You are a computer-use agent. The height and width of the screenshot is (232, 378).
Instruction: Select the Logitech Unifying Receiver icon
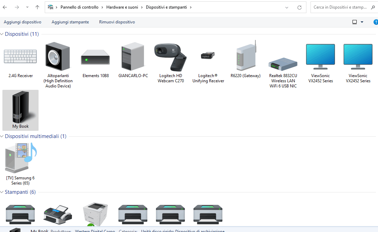coord(208,55)
